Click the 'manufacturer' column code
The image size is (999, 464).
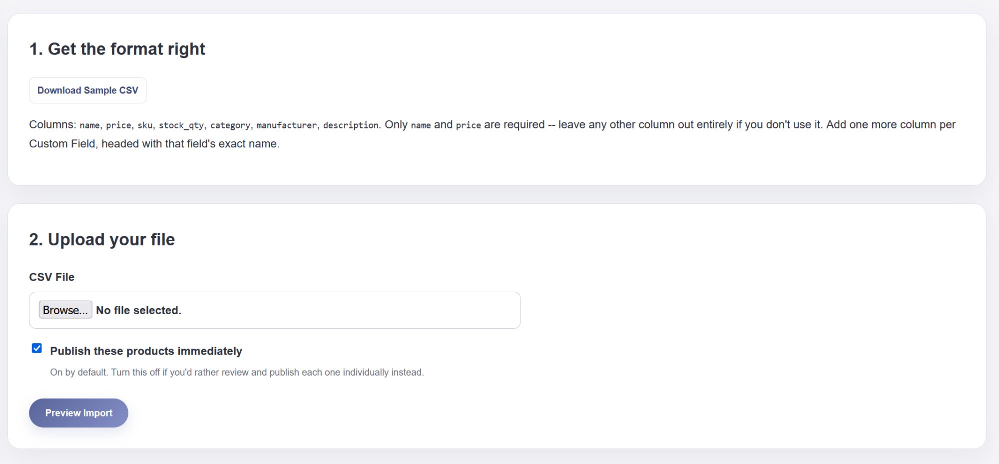(287, 125)
